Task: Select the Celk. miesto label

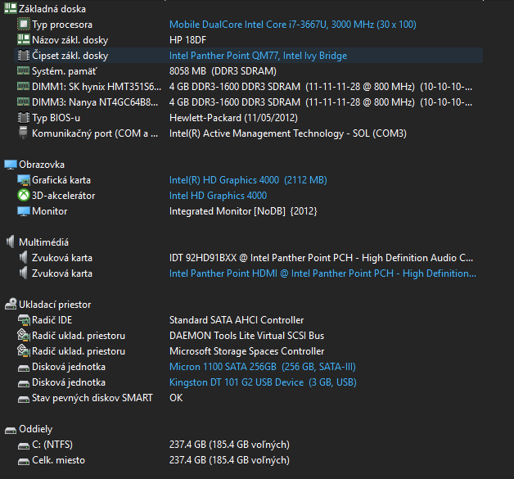Action: [x=58, y=460]
